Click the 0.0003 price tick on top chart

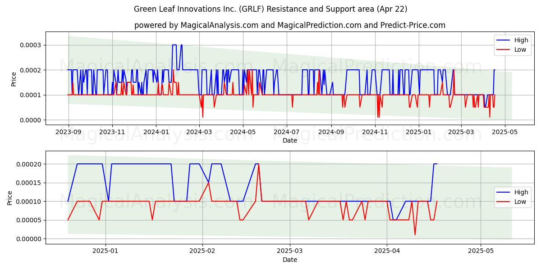coord(31,45)
